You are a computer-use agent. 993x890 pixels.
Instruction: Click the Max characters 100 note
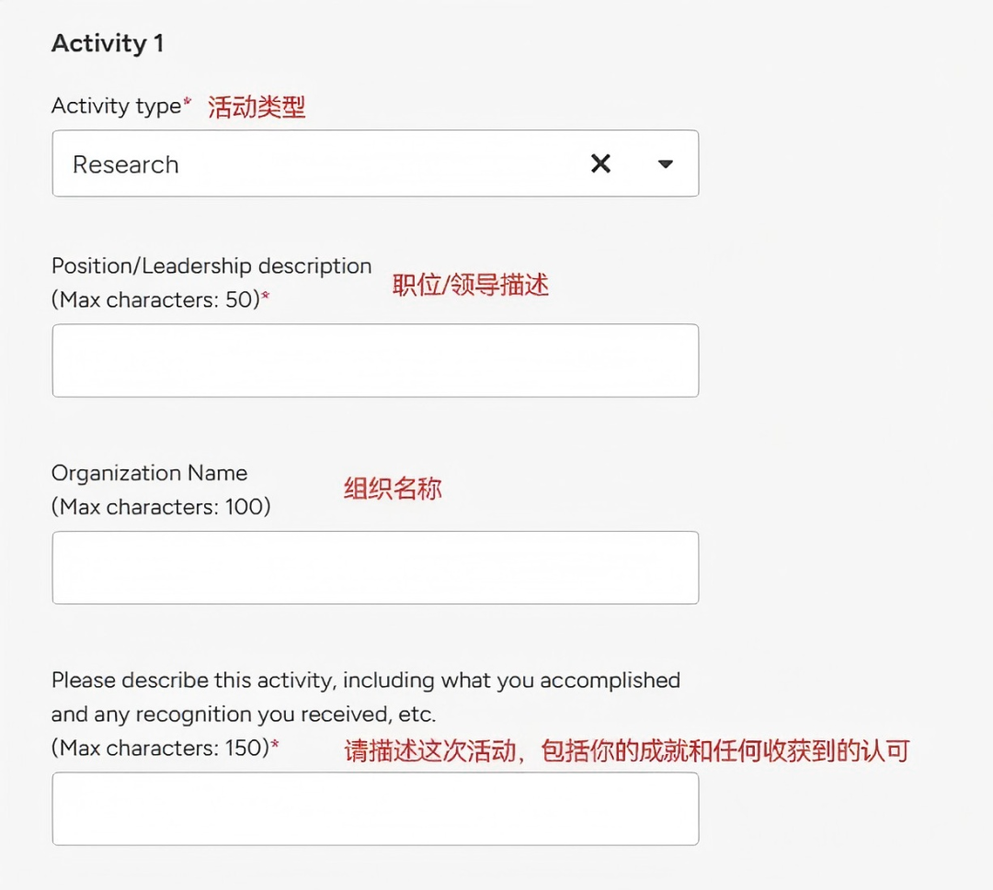click(x=158, y=506)
